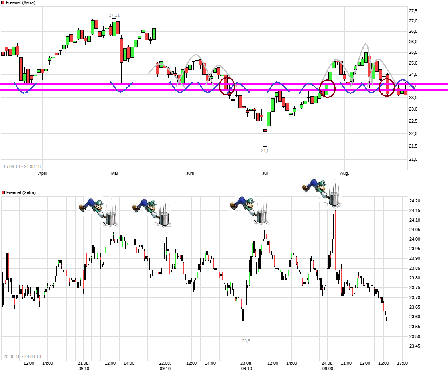448x376 pixels.
Task: Click the April axis label
Action: click(43, 173)
